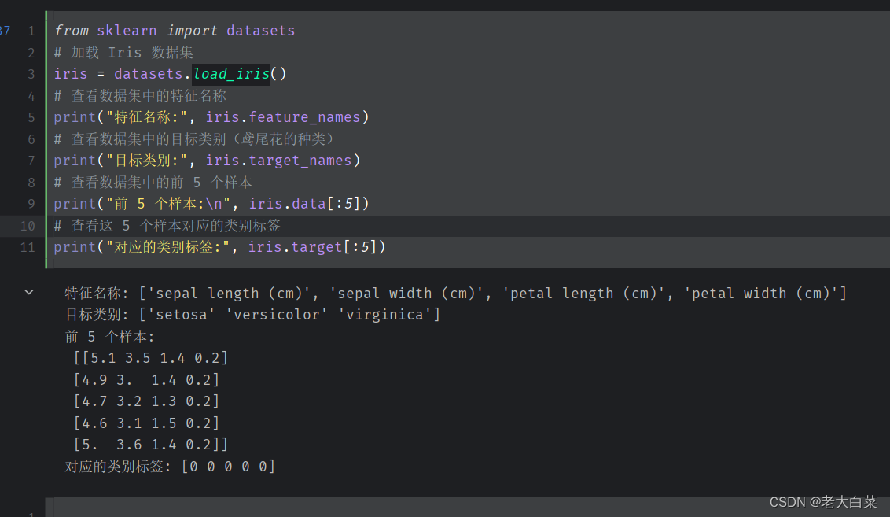Click iris.feature_names in the print statement
Screen dimensions: 890x517
click(283, 117)
